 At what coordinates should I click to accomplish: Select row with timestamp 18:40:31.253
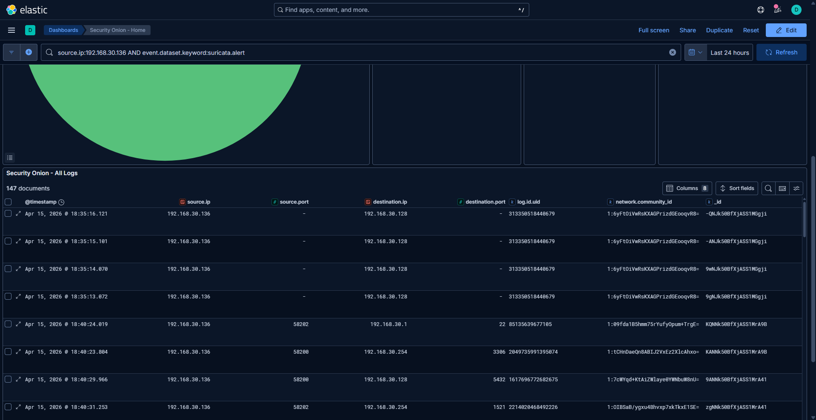(x=8, y=407)
